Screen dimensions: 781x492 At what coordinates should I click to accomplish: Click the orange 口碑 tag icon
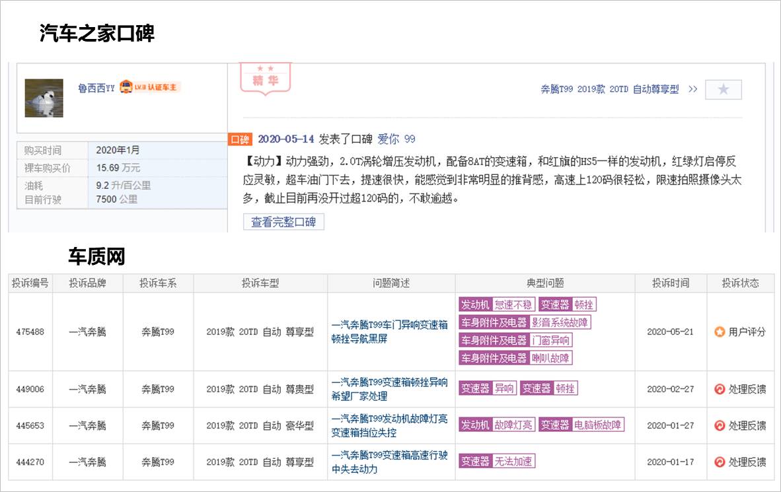240,139
